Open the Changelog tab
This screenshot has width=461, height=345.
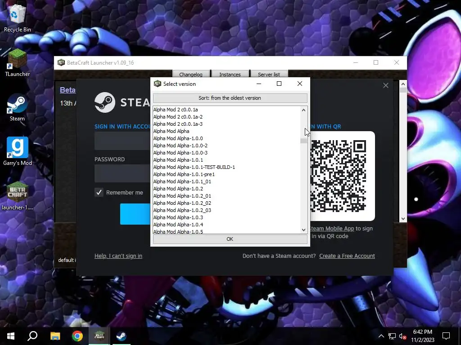(x=191, y=74)
